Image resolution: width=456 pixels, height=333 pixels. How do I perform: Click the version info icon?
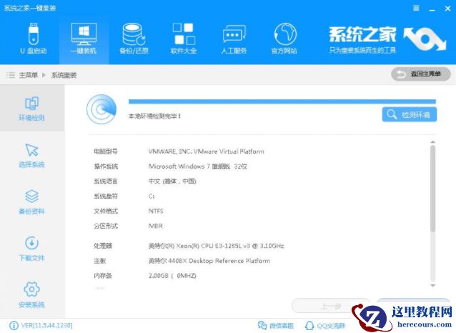pyautogui.click(x=14, y=325)
